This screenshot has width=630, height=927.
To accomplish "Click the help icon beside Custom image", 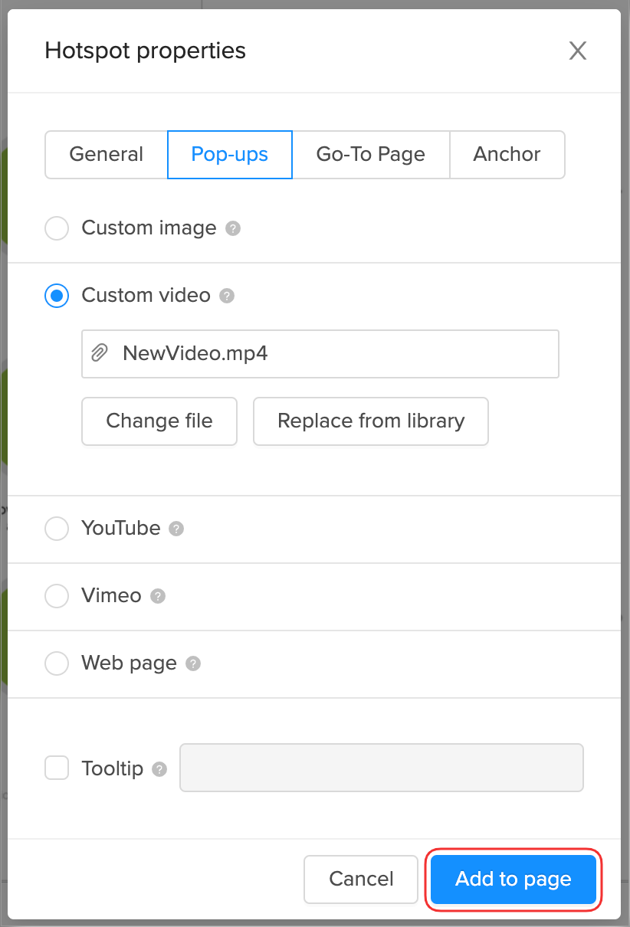I will (x=234, y=228).
